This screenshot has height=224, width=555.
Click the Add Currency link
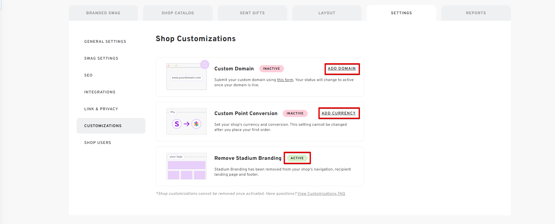coord(339,113)
